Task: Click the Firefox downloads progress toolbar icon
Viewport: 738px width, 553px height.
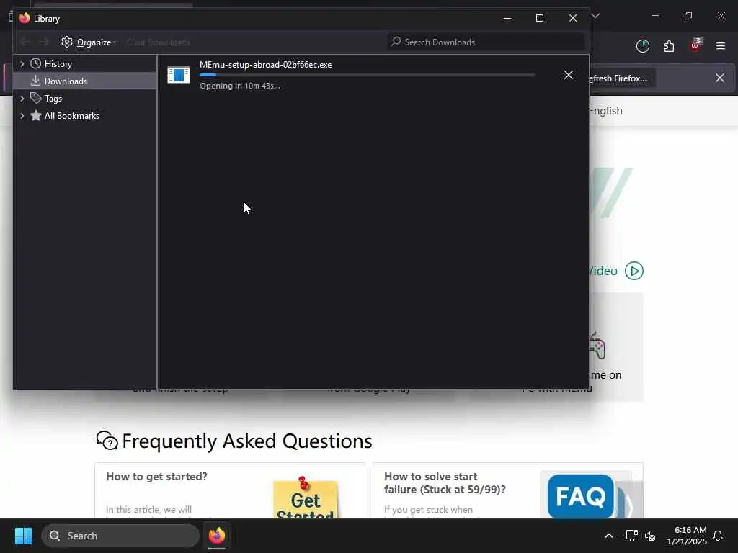Action: point(642,46)
